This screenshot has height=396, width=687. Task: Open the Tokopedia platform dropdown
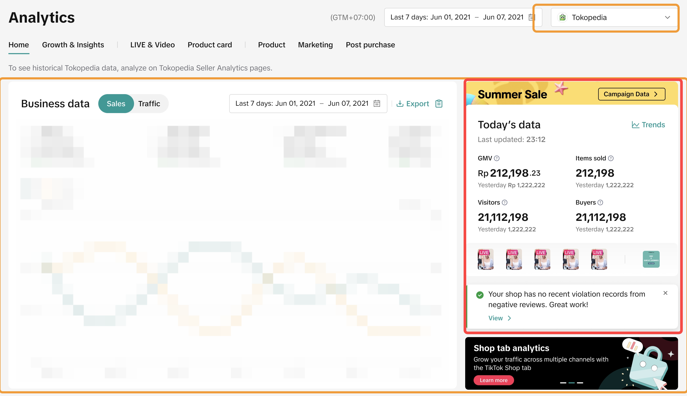tap(614, 17)
